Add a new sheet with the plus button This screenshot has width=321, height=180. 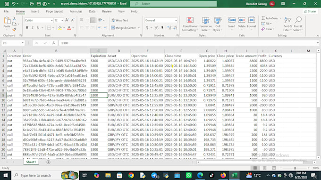pyautogui.click(x=48, y=162)
